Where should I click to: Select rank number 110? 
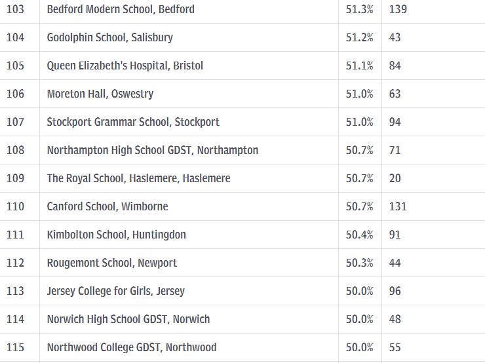15,206
